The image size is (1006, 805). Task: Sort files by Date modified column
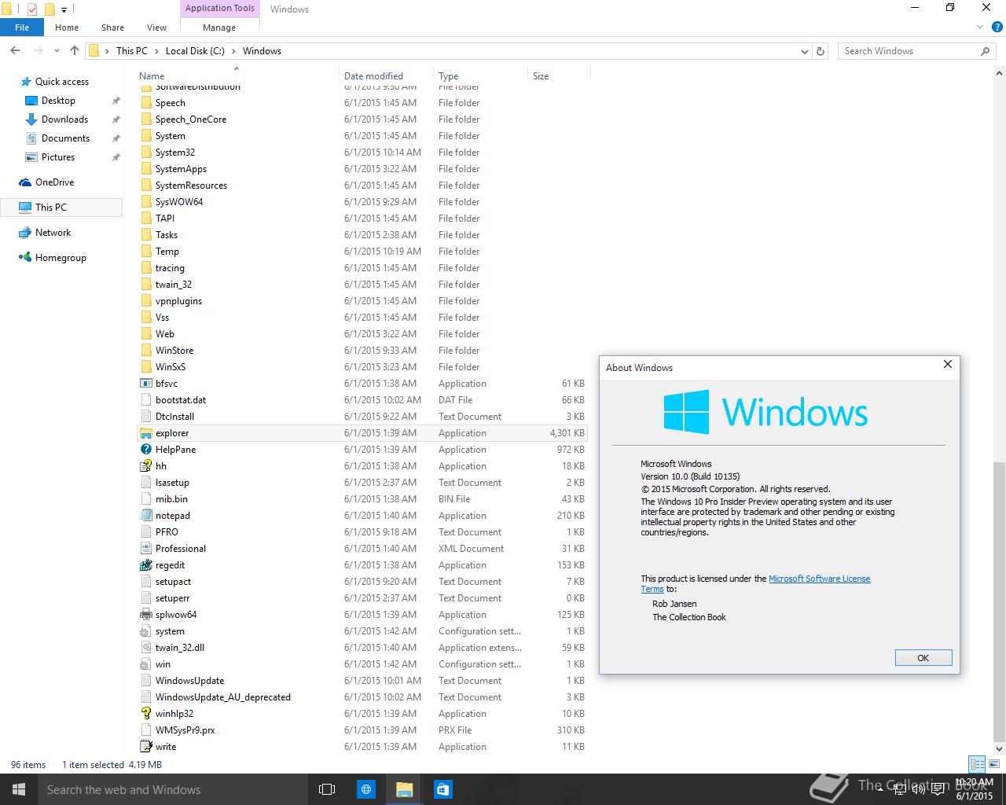point(386,76)
